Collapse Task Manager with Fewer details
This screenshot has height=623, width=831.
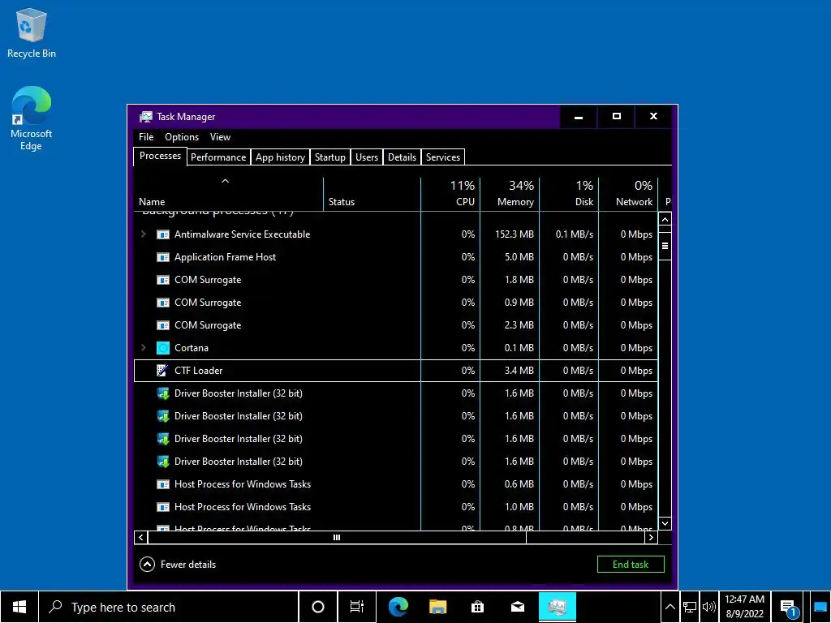(178, 565)
